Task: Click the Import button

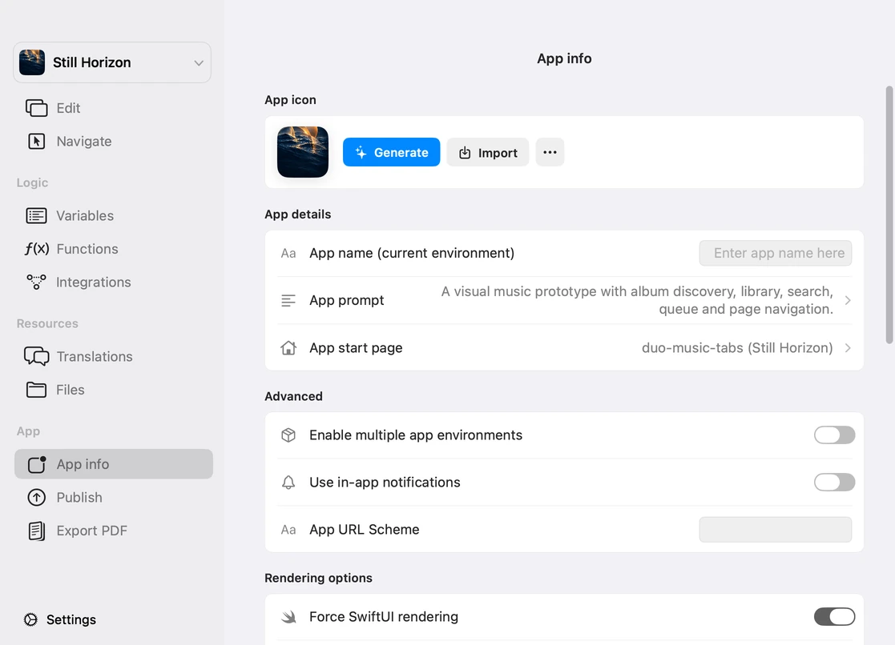Action: click(x=488, y=152)
